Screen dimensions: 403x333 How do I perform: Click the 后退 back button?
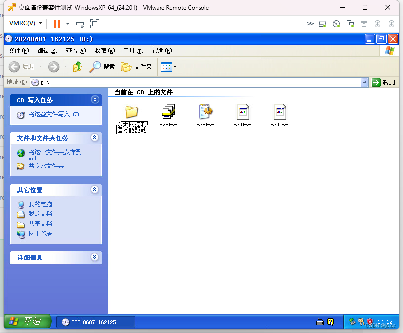(21, 67)
